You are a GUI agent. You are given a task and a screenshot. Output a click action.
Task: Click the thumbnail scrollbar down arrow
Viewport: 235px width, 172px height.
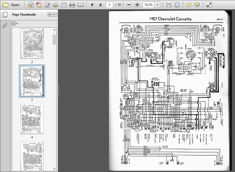click(55, 169)
